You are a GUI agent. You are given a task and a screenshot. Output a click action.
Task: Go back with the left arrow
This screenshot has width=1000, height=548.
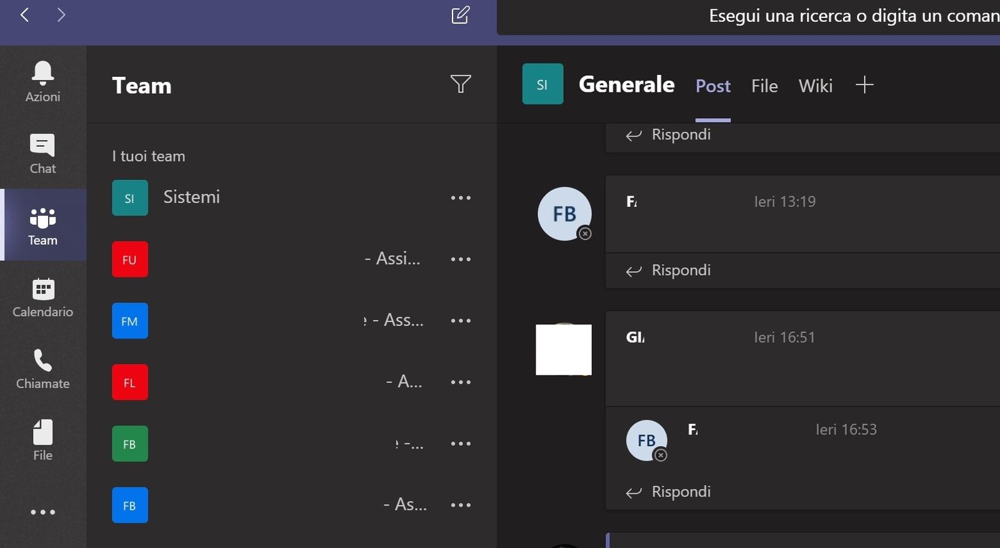coord(25,14)
